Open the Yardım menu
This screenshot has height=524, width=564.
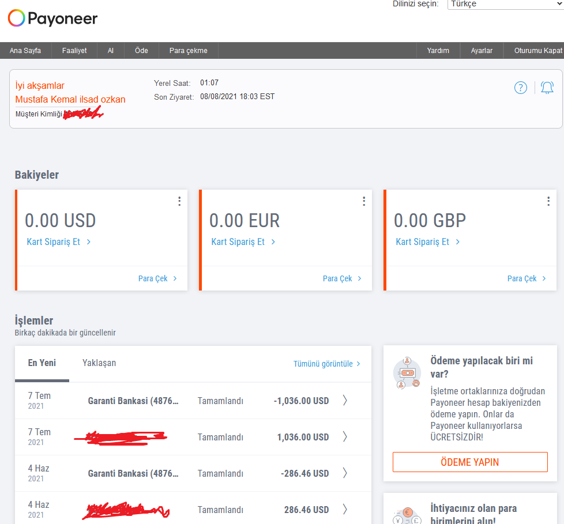click(x=438, y=51)
